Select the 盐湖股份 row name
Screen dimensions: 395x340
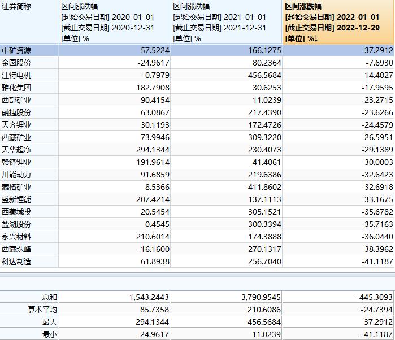coord(16,224)
